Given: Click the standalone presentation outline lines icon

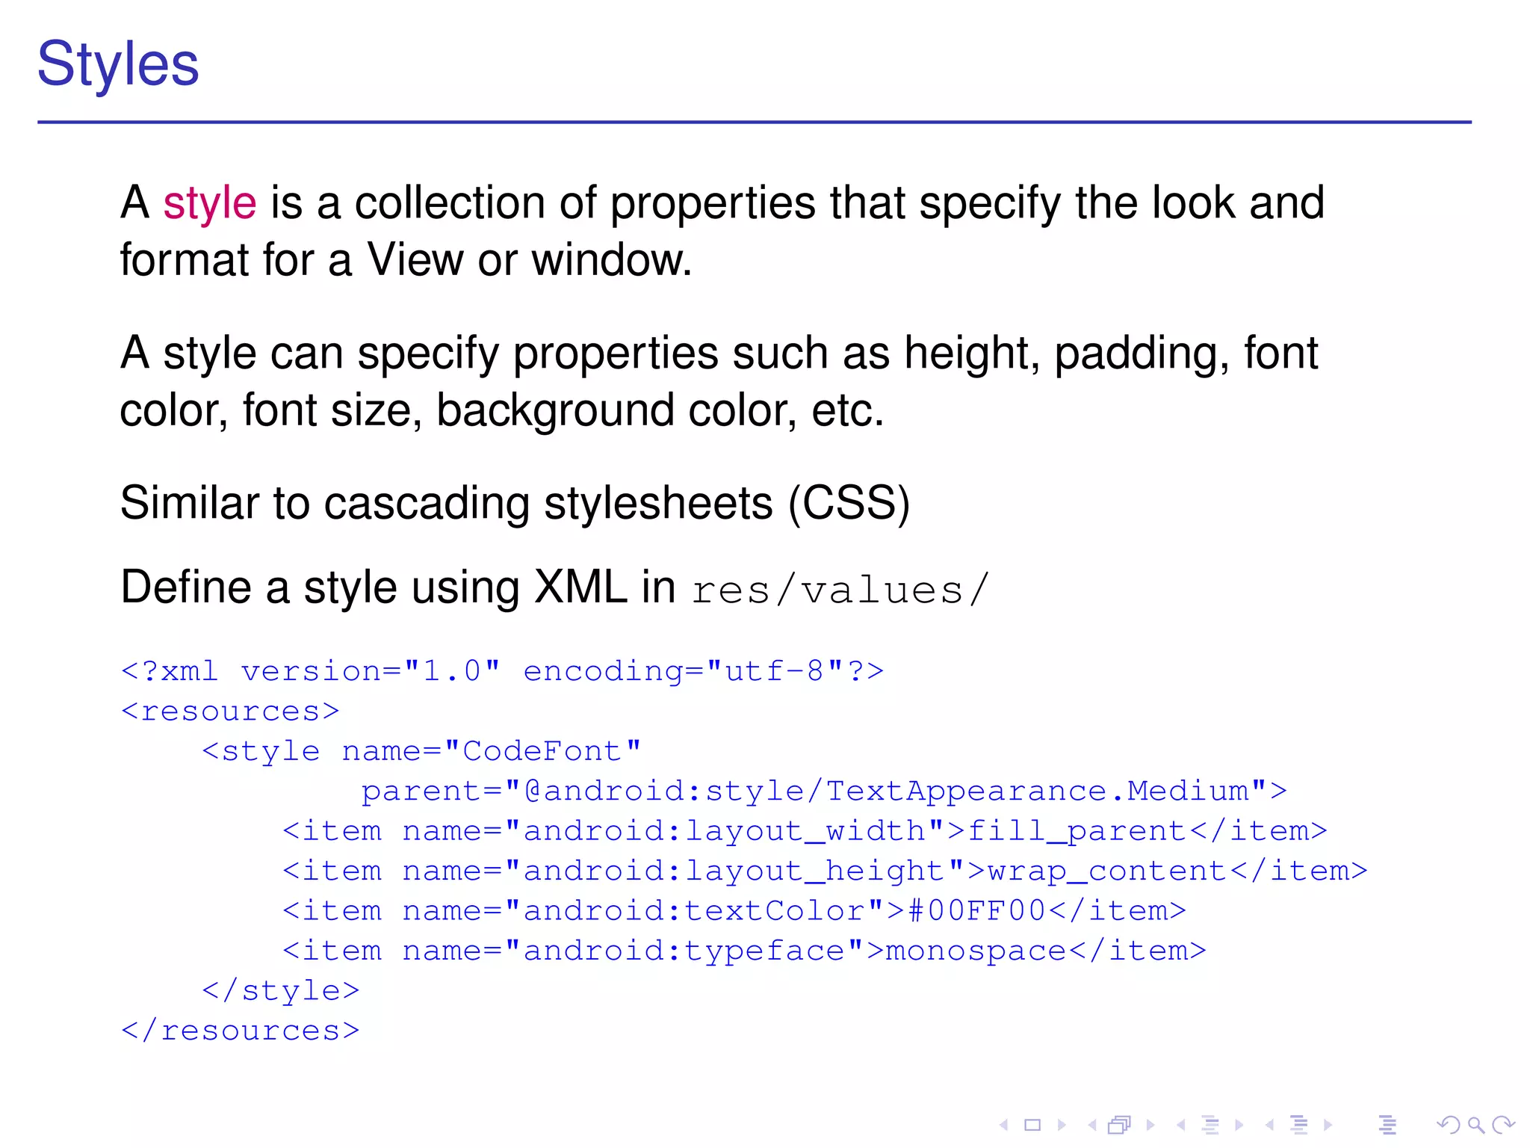Looking at the screenshot, I should [x=1387, y=1124].
